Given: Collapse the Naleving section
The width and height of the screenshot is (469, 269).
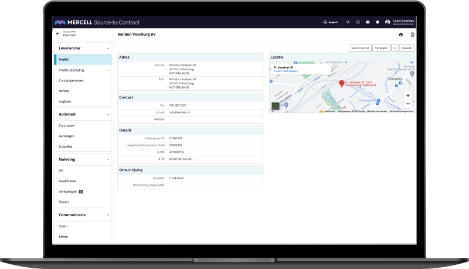Looking at the screenshot, I should (108, 159).
